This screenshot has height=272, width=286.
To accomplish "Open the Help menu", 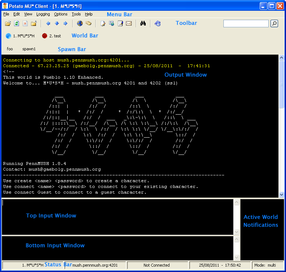I will [x=88, y=14].
